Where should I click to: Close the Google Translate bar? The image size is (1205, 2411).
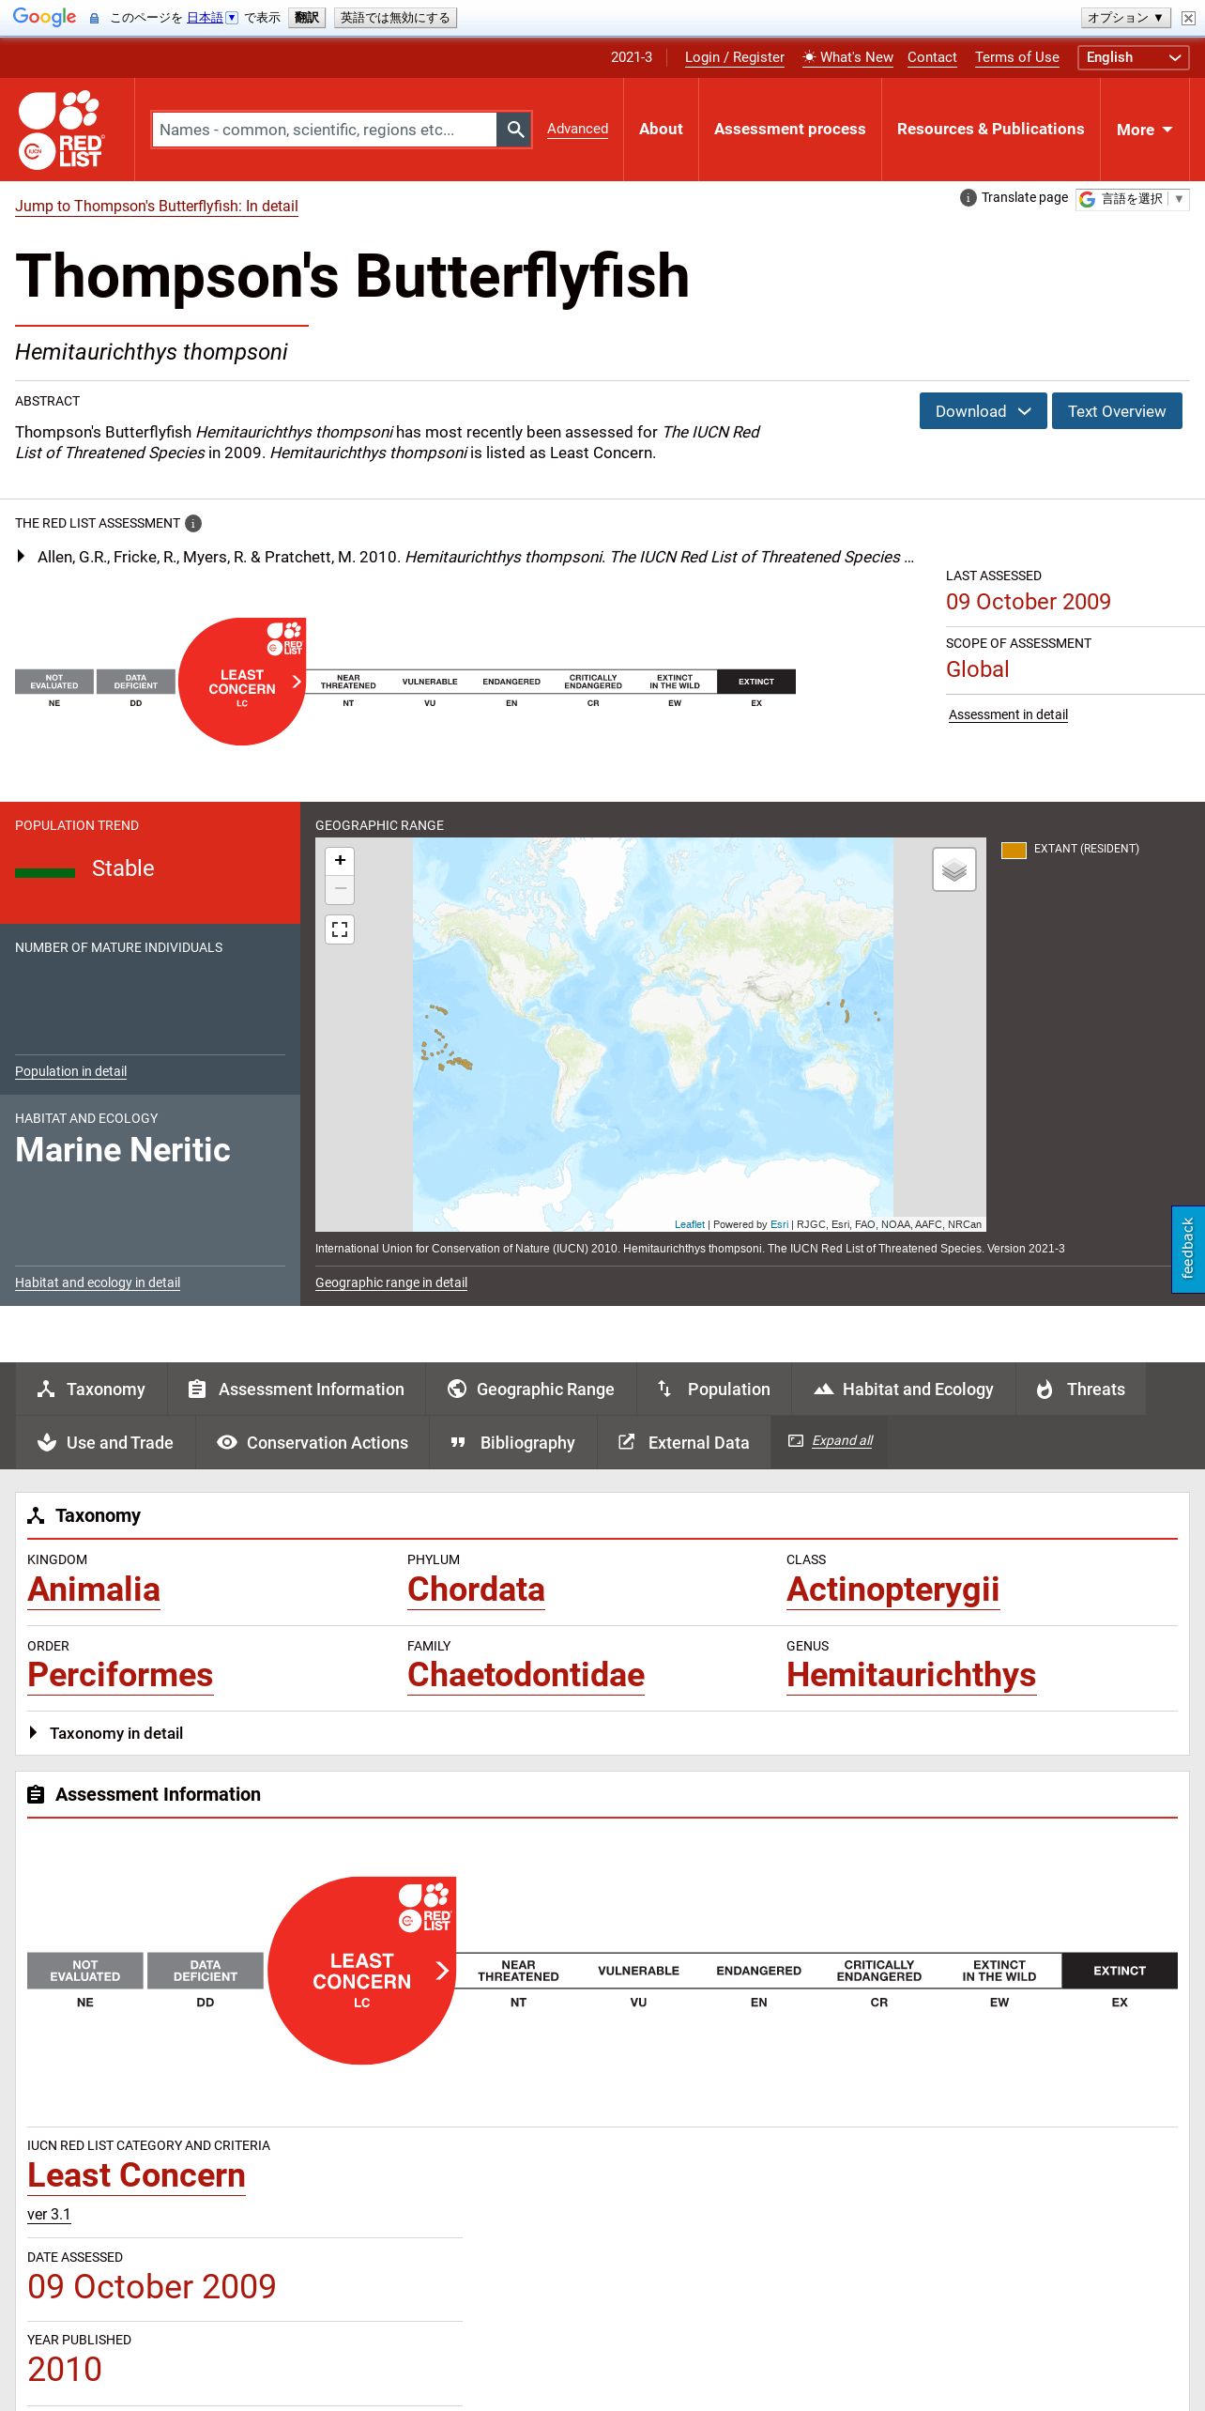tap(1187, 18)
